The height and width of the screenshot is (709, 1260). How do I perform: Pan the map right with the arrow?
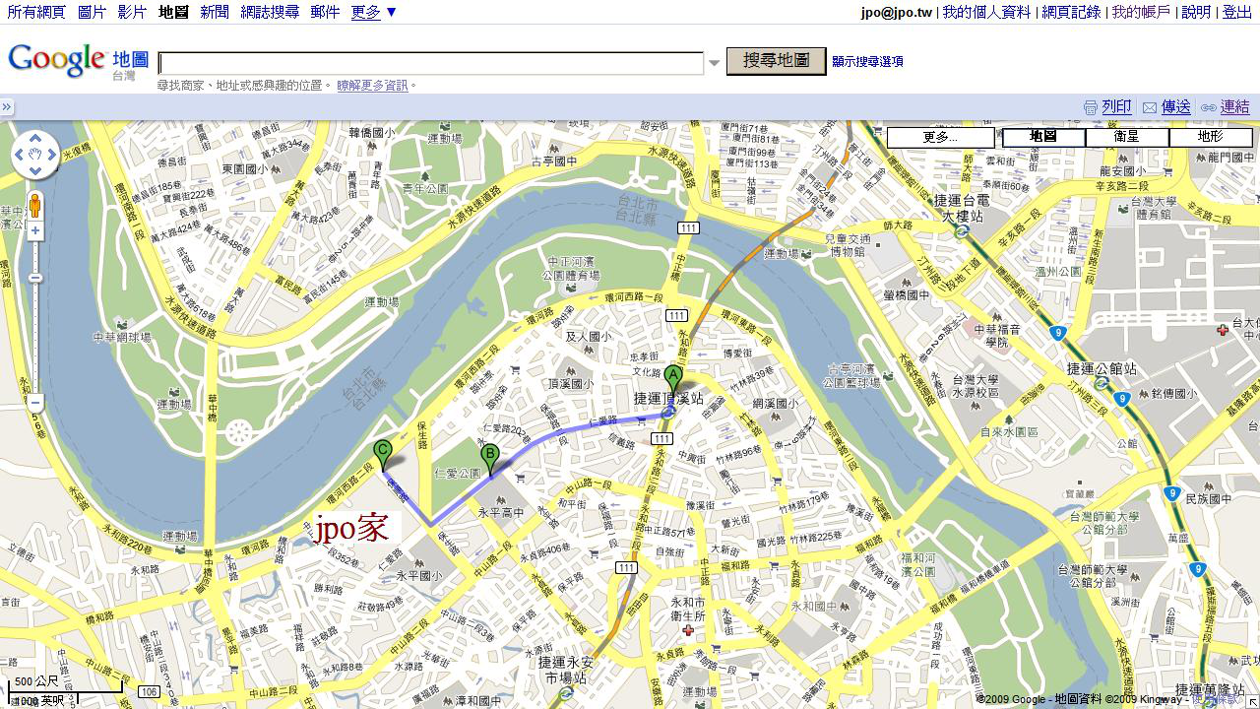click(51, 155)
